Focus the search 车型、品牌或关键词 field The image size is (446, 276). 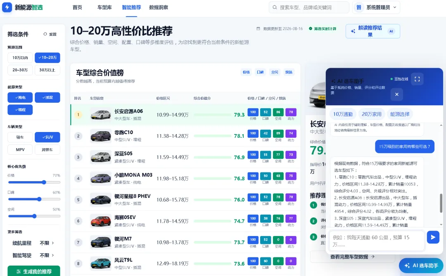click(309, 7)
